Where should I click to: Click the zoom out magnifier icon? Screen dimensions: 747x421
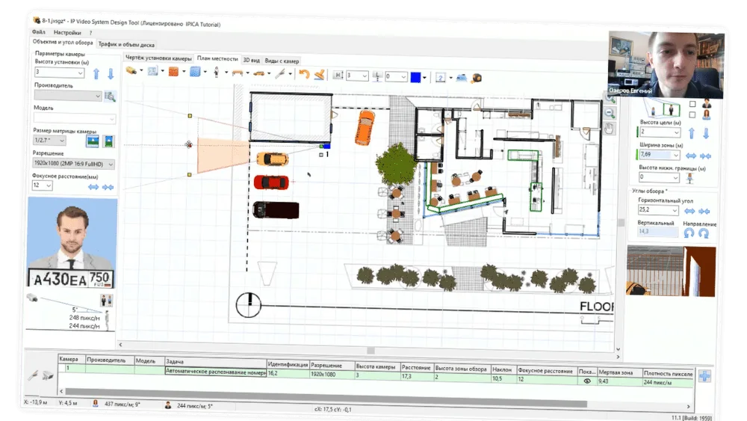click(x=610, y=113)
